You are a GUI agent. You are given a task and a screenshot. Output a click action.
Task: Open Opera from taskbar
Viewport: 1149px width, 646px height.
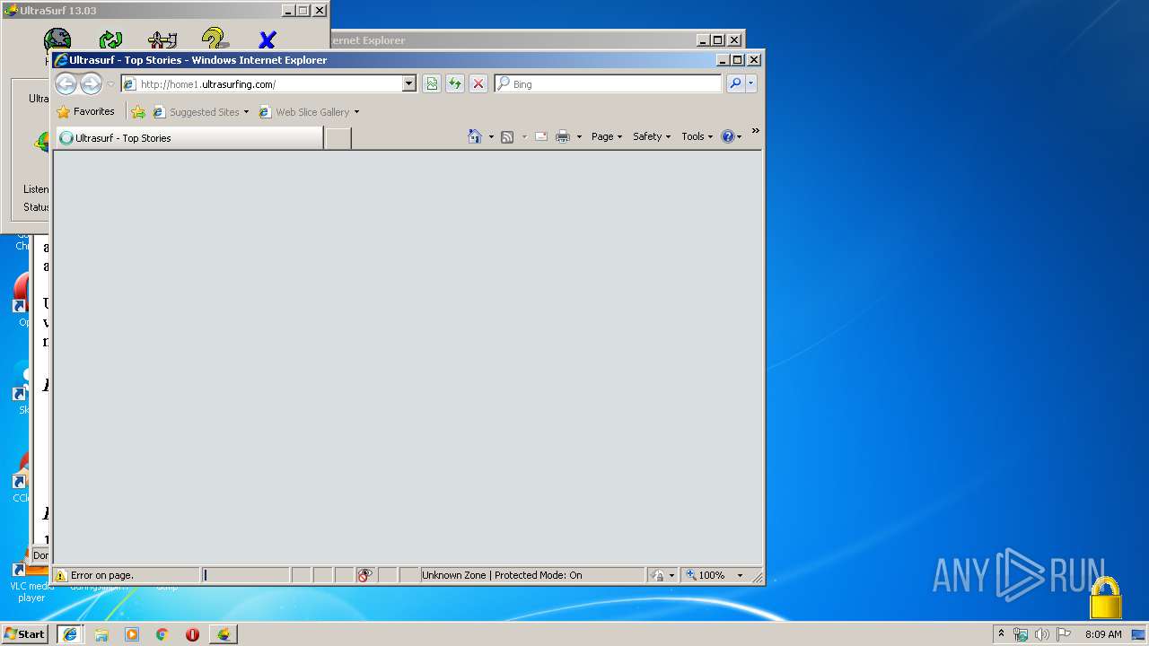pos(192,634)
